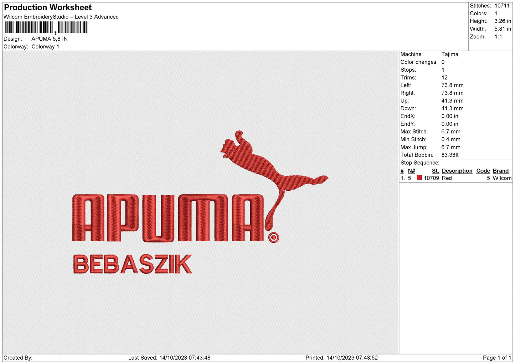Click the Brand column header

pos(500,171)
